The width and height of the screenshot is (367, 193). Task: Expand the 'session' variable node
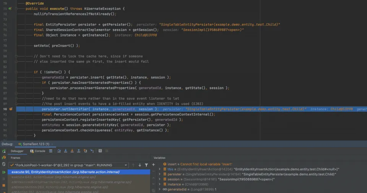pyautogui.click(x=160, y=179)
